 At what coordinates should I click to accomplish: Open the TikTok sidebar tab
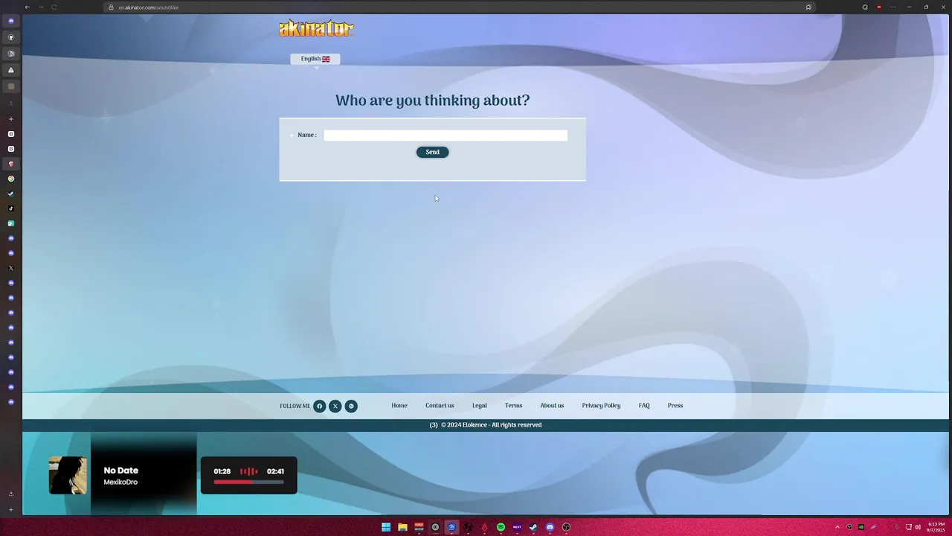click(x=11, y=208)
